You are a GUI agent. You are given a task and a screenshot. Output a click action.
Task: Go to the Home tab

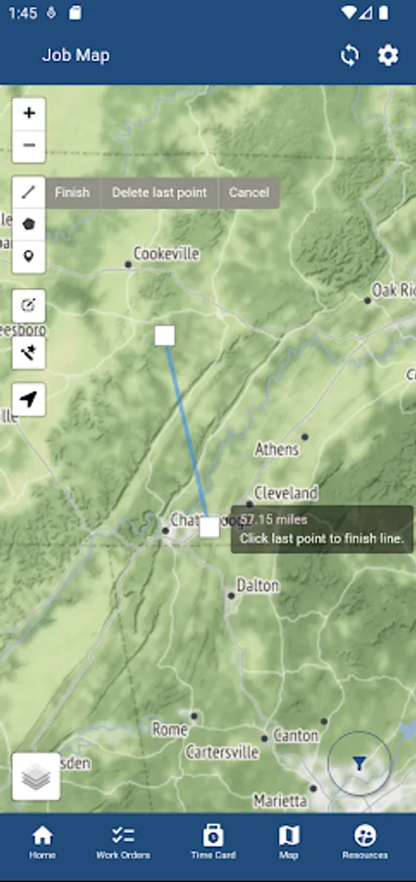43,842
